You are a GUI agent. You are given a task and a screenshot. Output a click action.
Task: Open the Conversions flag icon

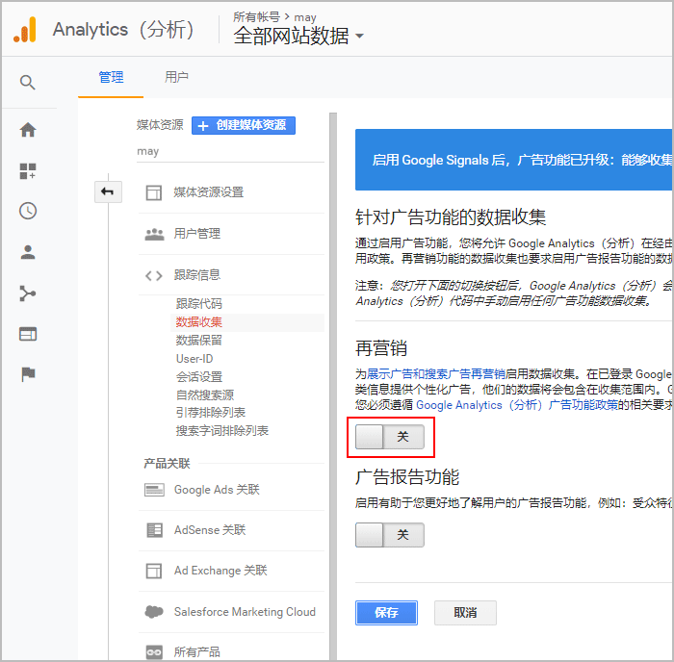coord(28,374)
